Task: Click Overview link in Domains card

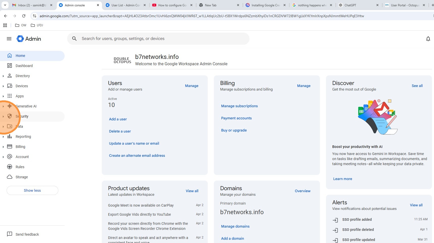Action: (303, 191)
